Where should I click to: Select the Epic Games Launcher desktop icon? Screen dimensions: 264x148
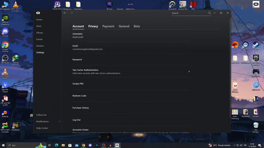click(256, 60)
